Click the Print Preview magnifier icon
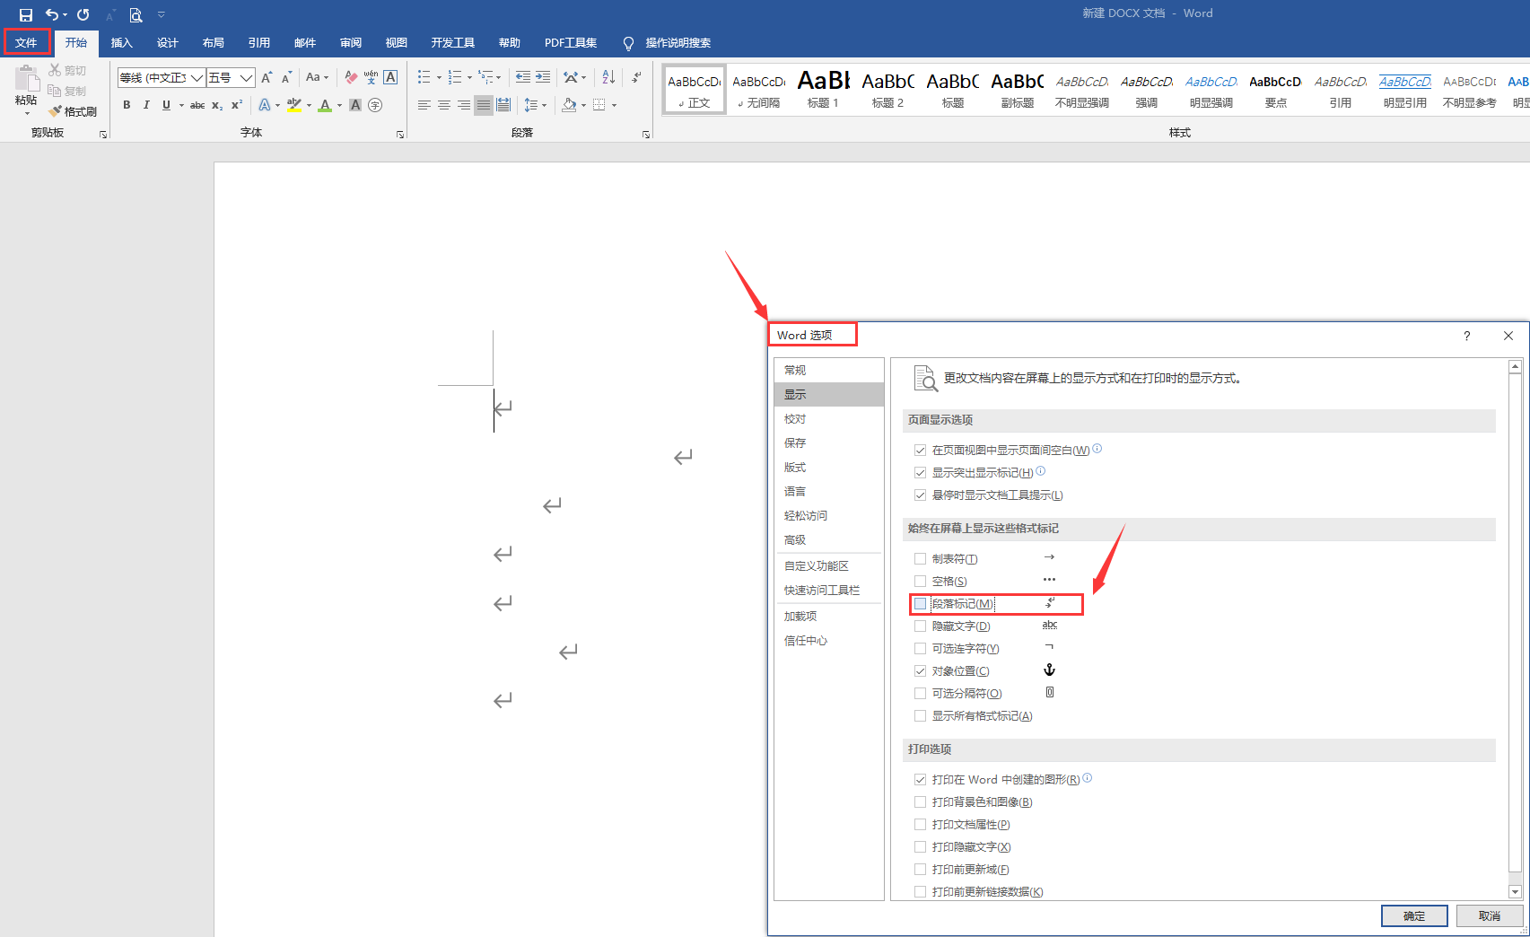1530x937 pixels. (136, 14)
